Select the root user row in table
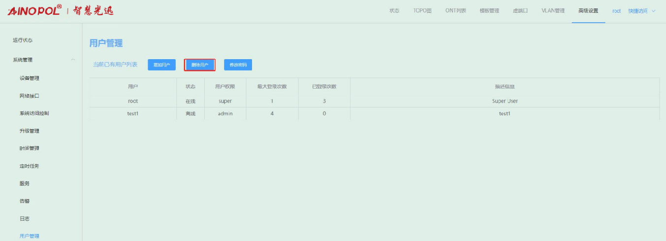This screenshot has width=666, height=241. click(133, 101)
